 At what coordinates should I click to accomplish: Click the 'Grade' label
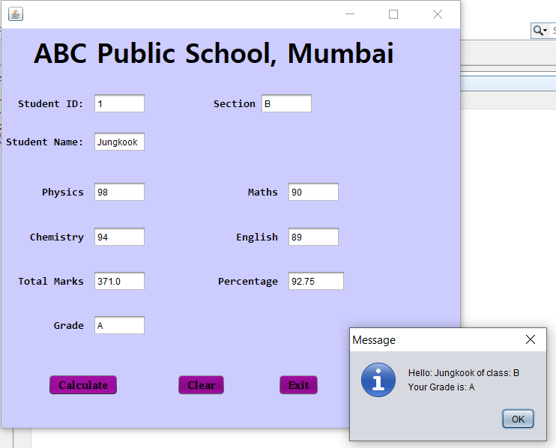click(69, 326)
